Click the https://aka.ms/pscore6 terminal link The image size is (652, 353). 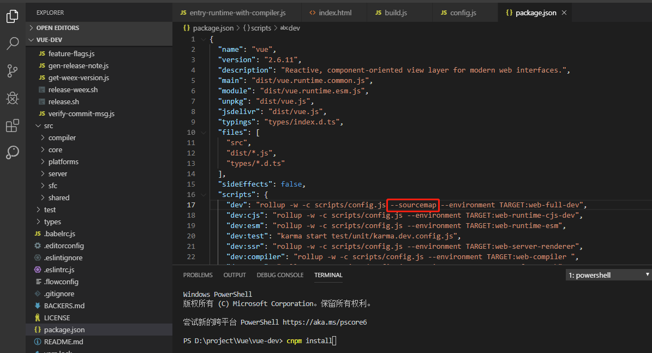[325, 322]
